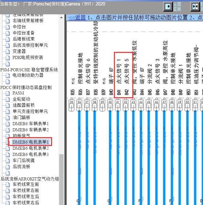Click connector pin 42 in diagram
The width and height of the screenshot is (203, 205).
click(x=125, y=105)
